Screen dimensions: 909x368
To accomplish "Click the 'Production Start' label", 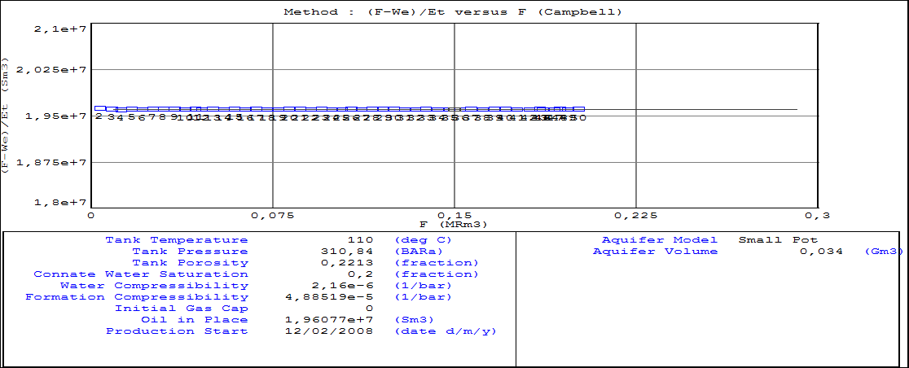I will coord(176,331).
